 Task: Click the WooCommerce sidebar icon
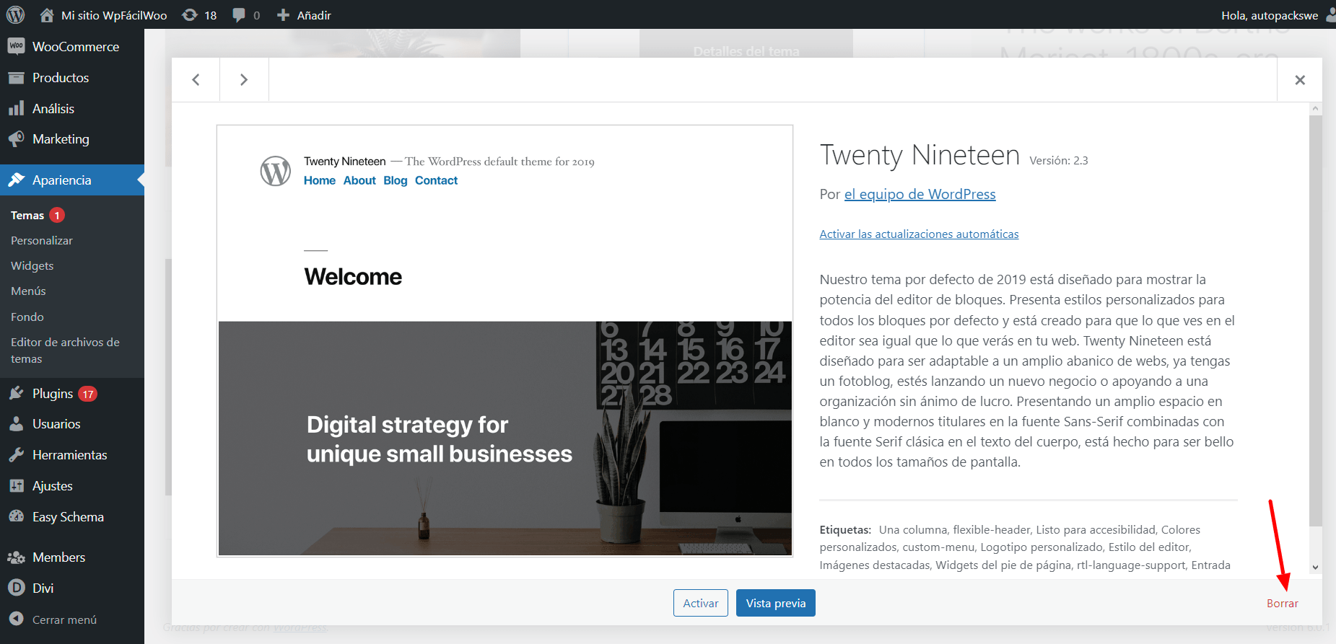(x=17, y=46)
